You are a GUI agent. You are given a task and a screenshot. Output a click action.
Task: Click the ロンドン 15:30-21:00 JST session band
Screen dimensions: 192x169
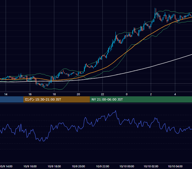point(56,99)
